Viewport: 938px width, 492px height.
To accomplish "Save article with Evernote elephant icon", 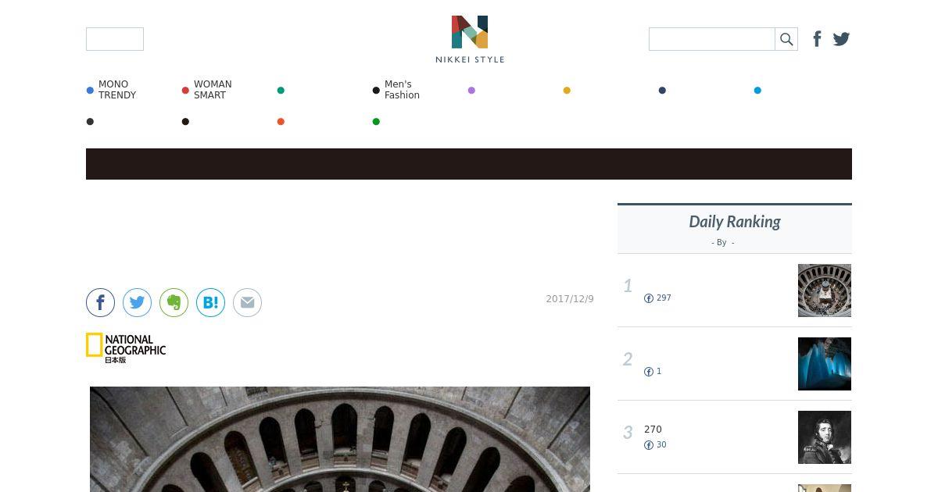I will point(174,302).
